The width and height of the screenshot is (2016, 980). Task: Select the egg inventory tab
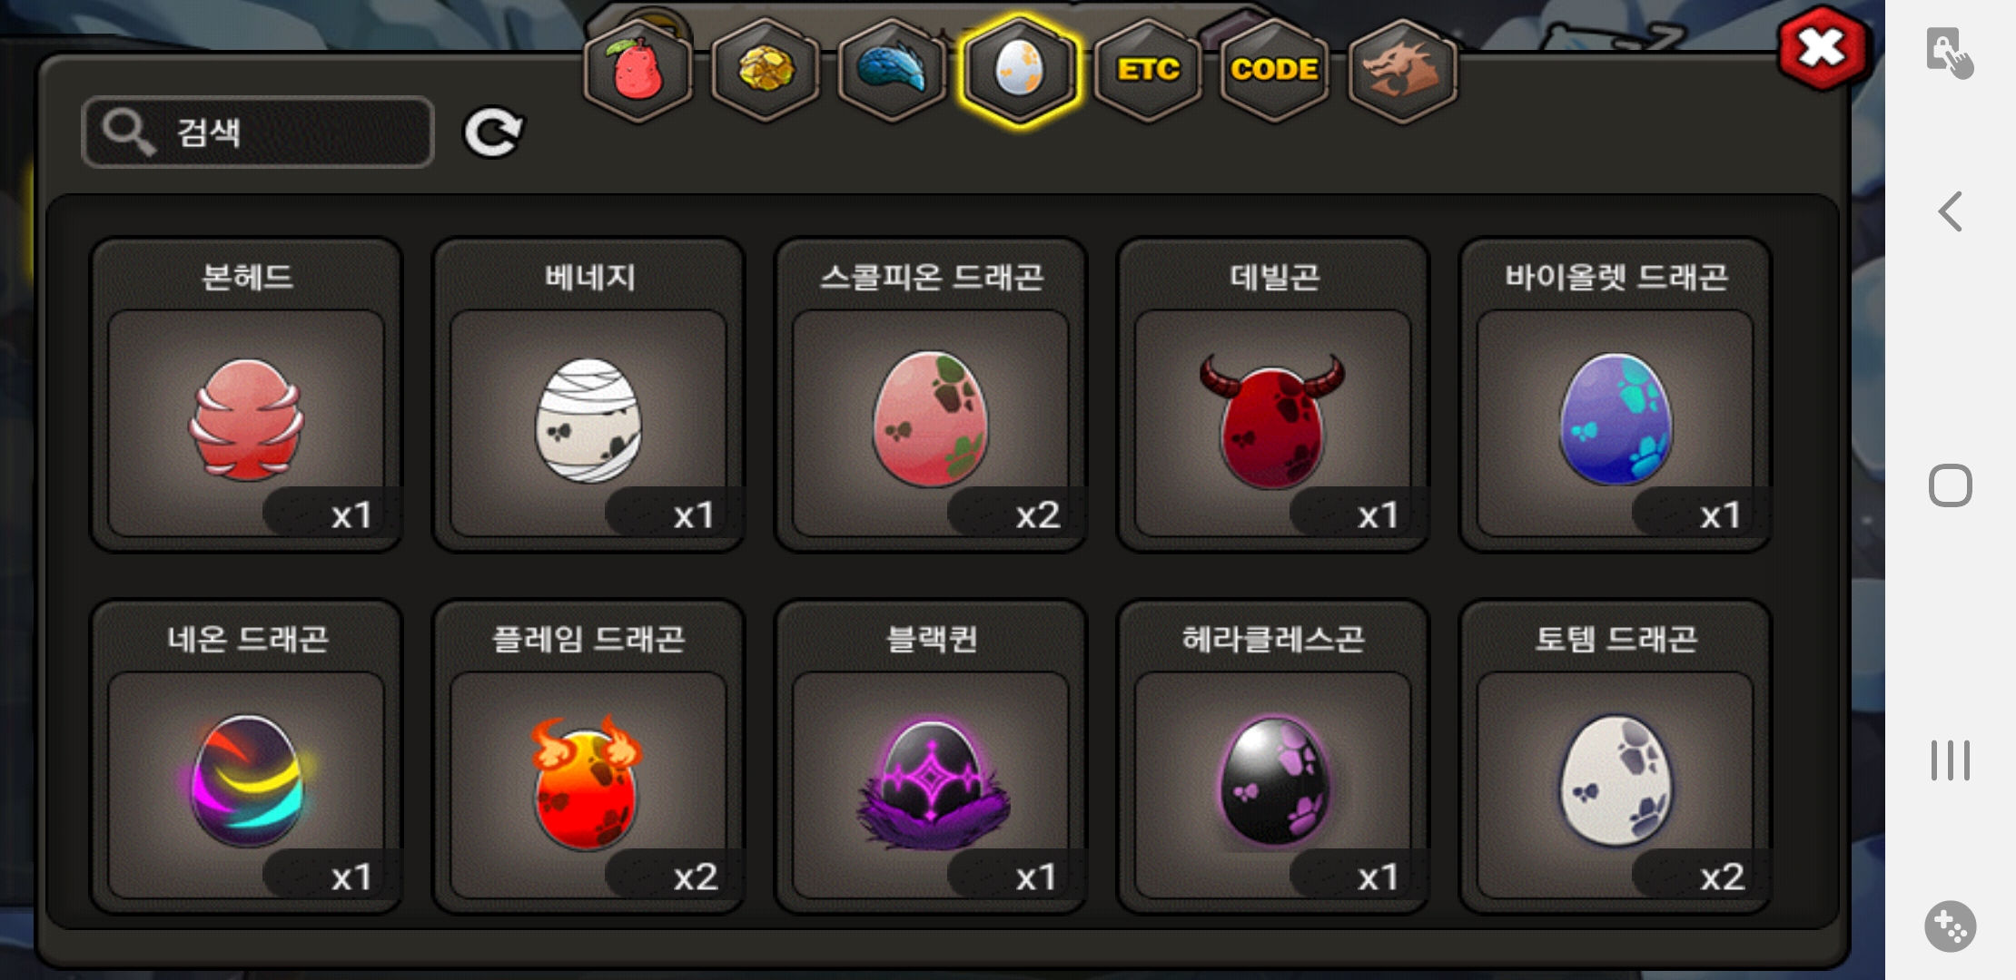[x=1019, y=70]
